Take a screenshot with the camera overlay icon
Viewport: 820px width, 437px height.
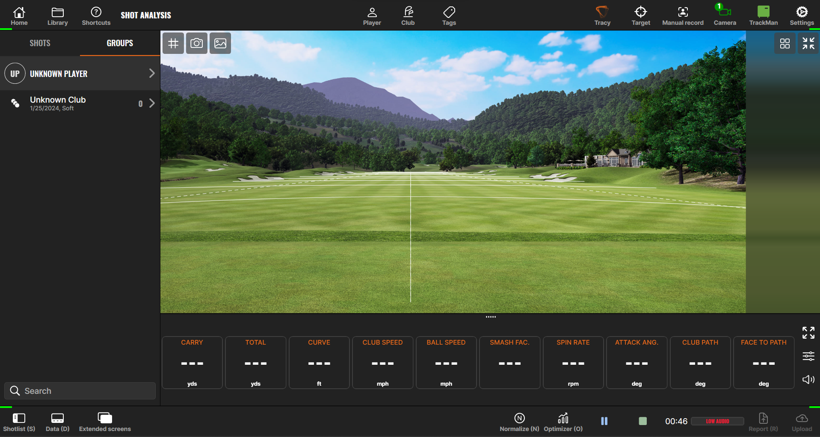(x=196, y=43)
